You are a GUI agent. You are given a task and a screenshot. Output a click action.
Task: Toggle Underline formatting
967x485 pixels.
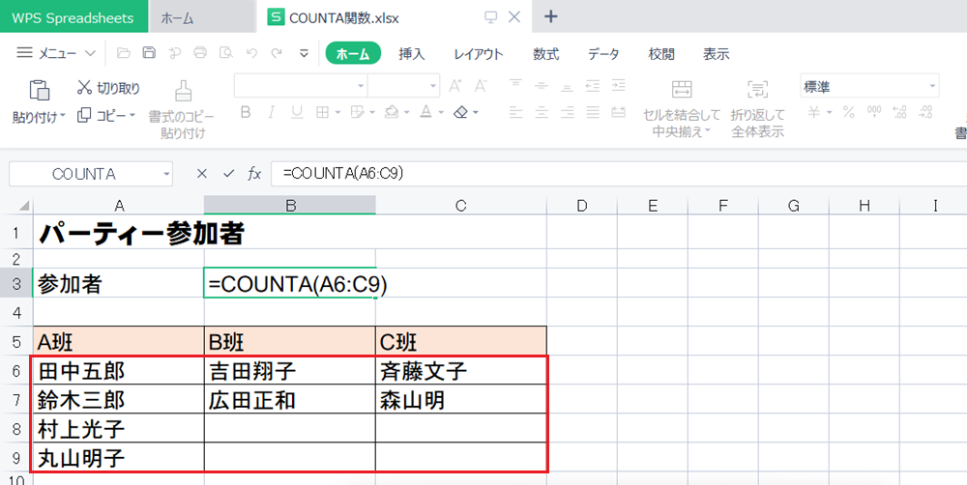[297, 112]
